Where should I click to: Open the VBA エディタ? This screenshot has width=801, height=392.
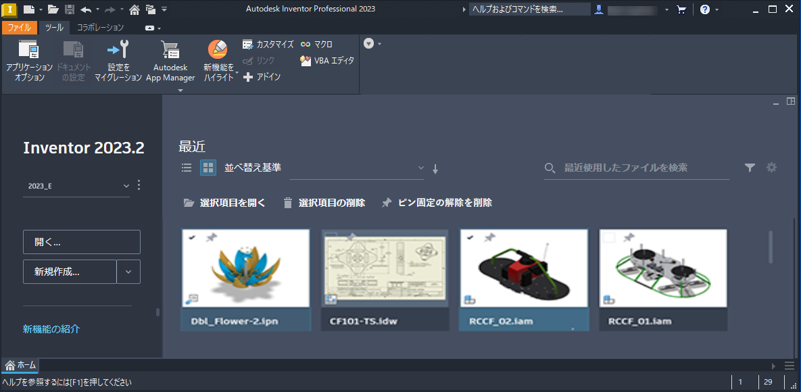coord(327,60)
